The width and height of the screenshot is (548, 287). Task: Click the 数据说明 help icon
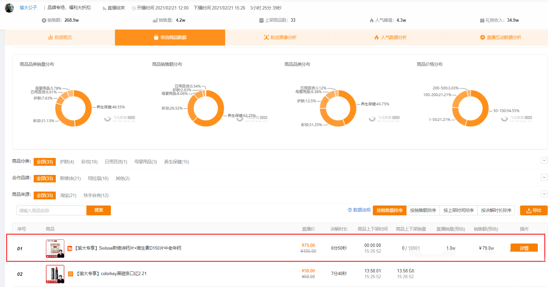(350, 210)
